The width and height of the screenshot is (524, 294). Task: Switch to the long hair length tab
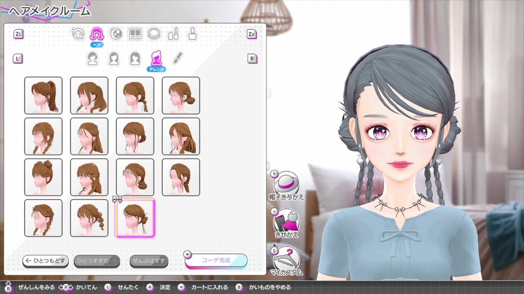pyautogui.click(x=135, y=58)
